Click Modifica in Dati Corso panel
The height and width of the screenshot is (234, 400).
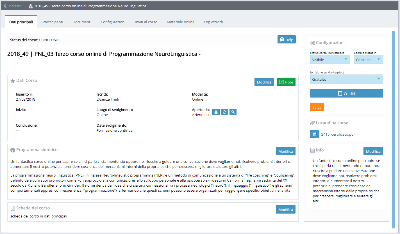pos(264,82)
